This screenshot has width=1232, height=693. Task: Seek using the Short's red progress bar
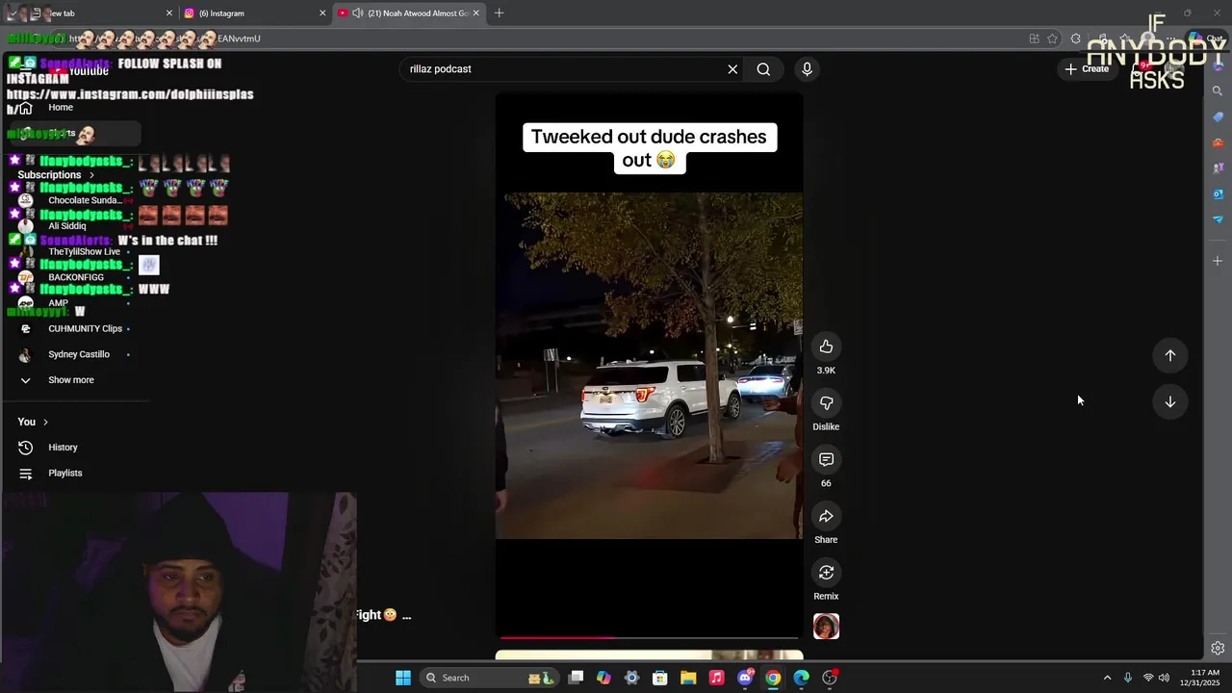click(649, 637)
